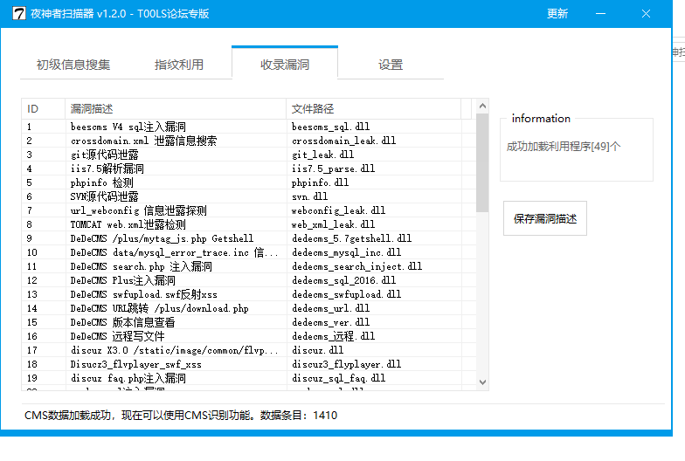Go to the 设置 settings tab

click(x=391, y=65)
